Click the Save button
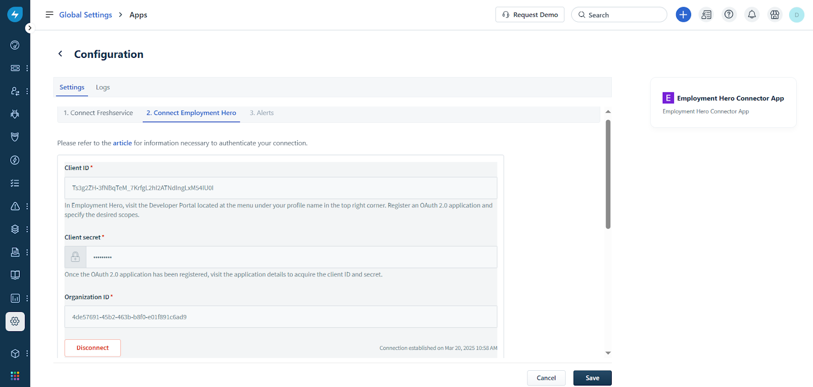This screenshot has height=387, width=813. (x=592, y=378)
